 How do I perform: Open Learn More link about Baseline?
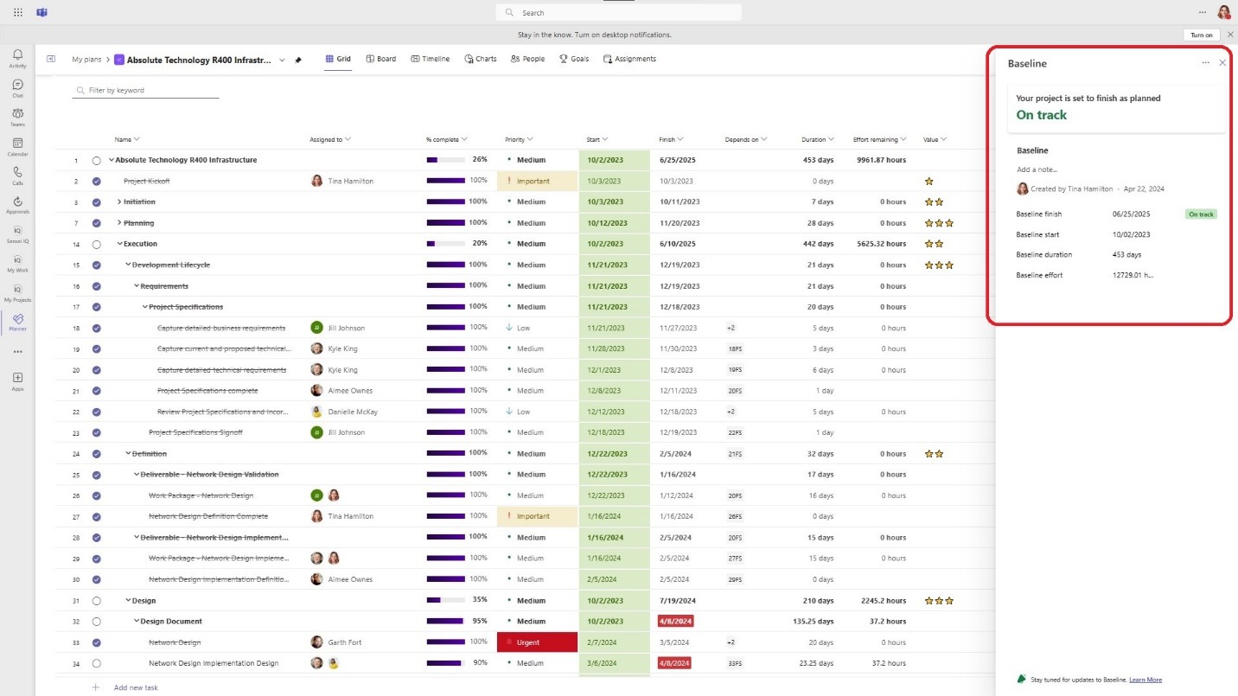pyautogui.click(x=1145, y=680)
